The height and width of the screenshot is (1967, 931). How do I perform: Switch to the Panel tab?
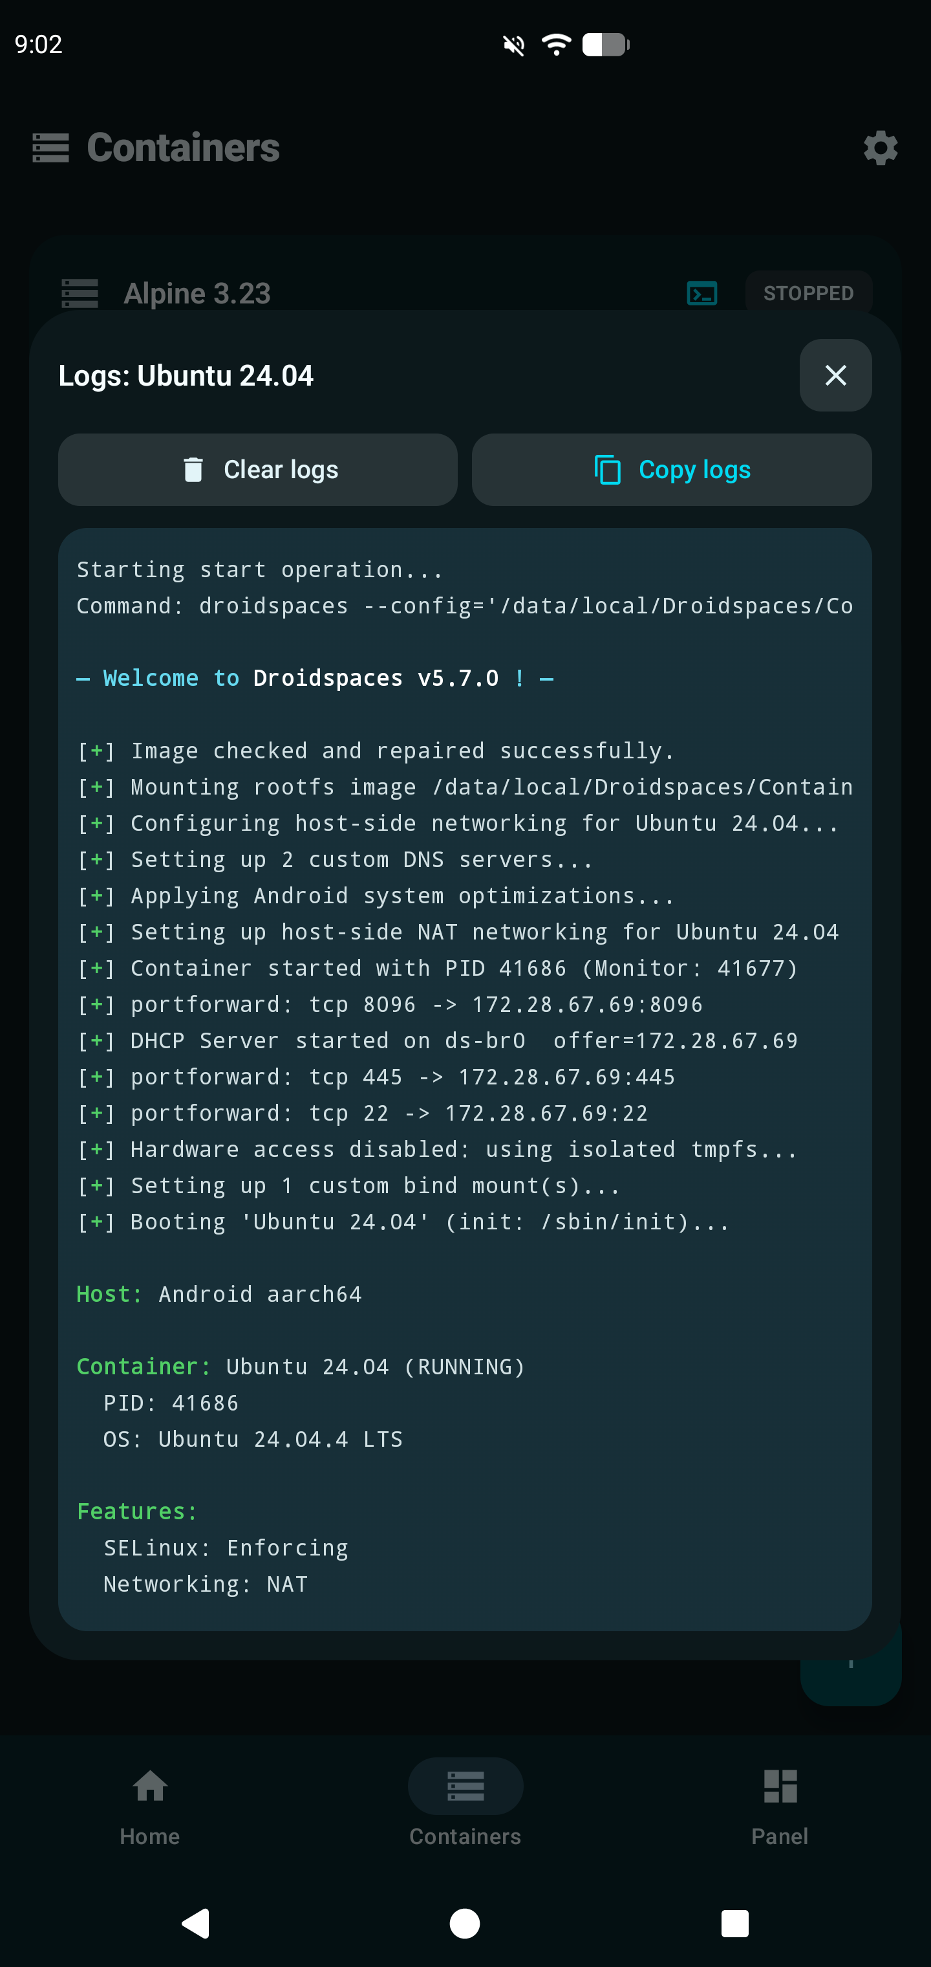coord(780,1807)
